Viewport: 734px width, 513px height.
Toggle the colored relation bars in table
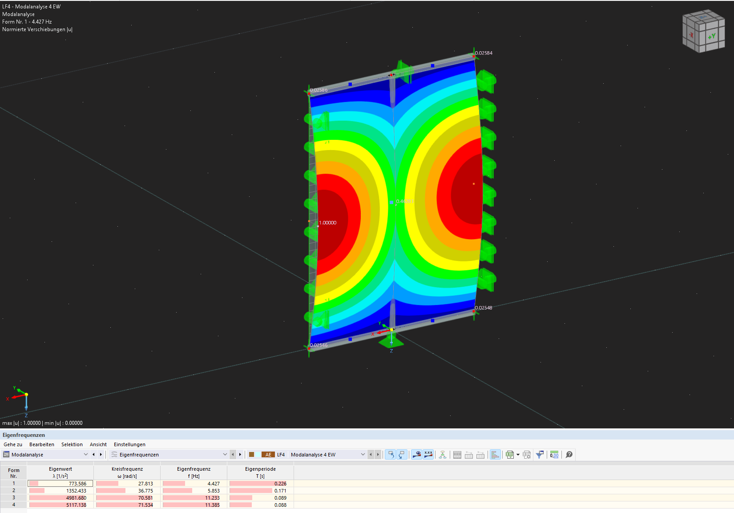click(x=495, y=455)
